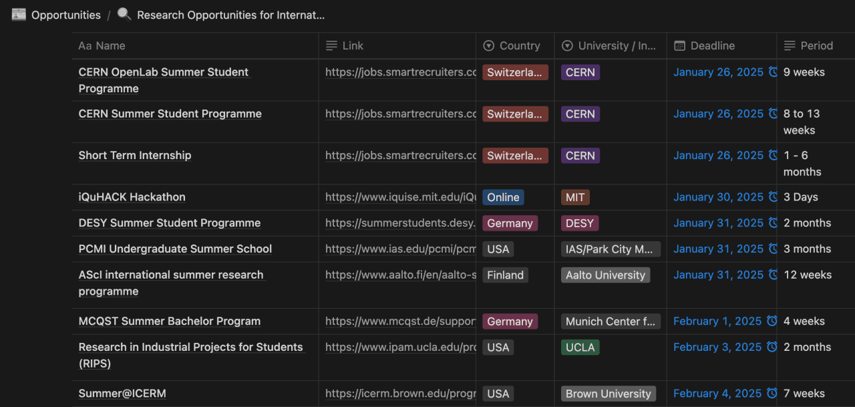855x407 pixels.
Task: Open the CERN Summer Student Programme entry
Action: (170, 114)
